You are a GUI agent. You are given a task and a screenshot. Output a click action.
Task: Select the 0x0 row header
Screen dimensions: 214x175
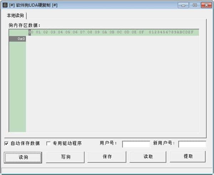pyautogui.click(x=17, y=39)
